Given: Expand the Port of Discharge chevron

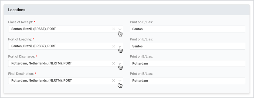Looking at the screenshot, I should click(120, 63).
